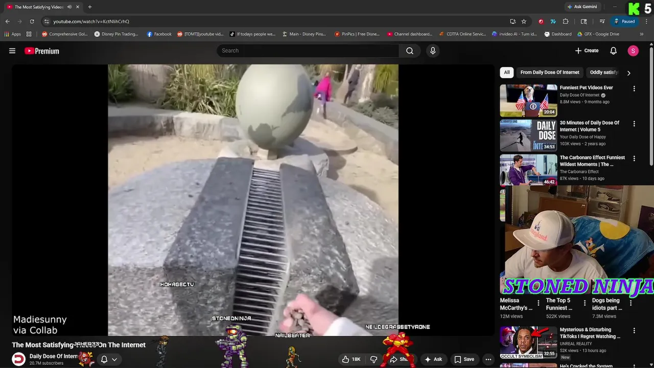Open options for Melissa McCarthy's video

[x=538, y=303]
